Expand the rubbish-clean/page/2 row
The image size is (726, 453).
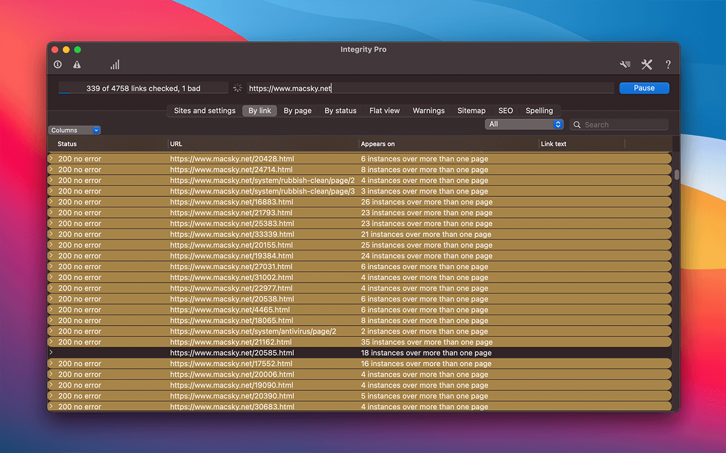pos(51,180)
